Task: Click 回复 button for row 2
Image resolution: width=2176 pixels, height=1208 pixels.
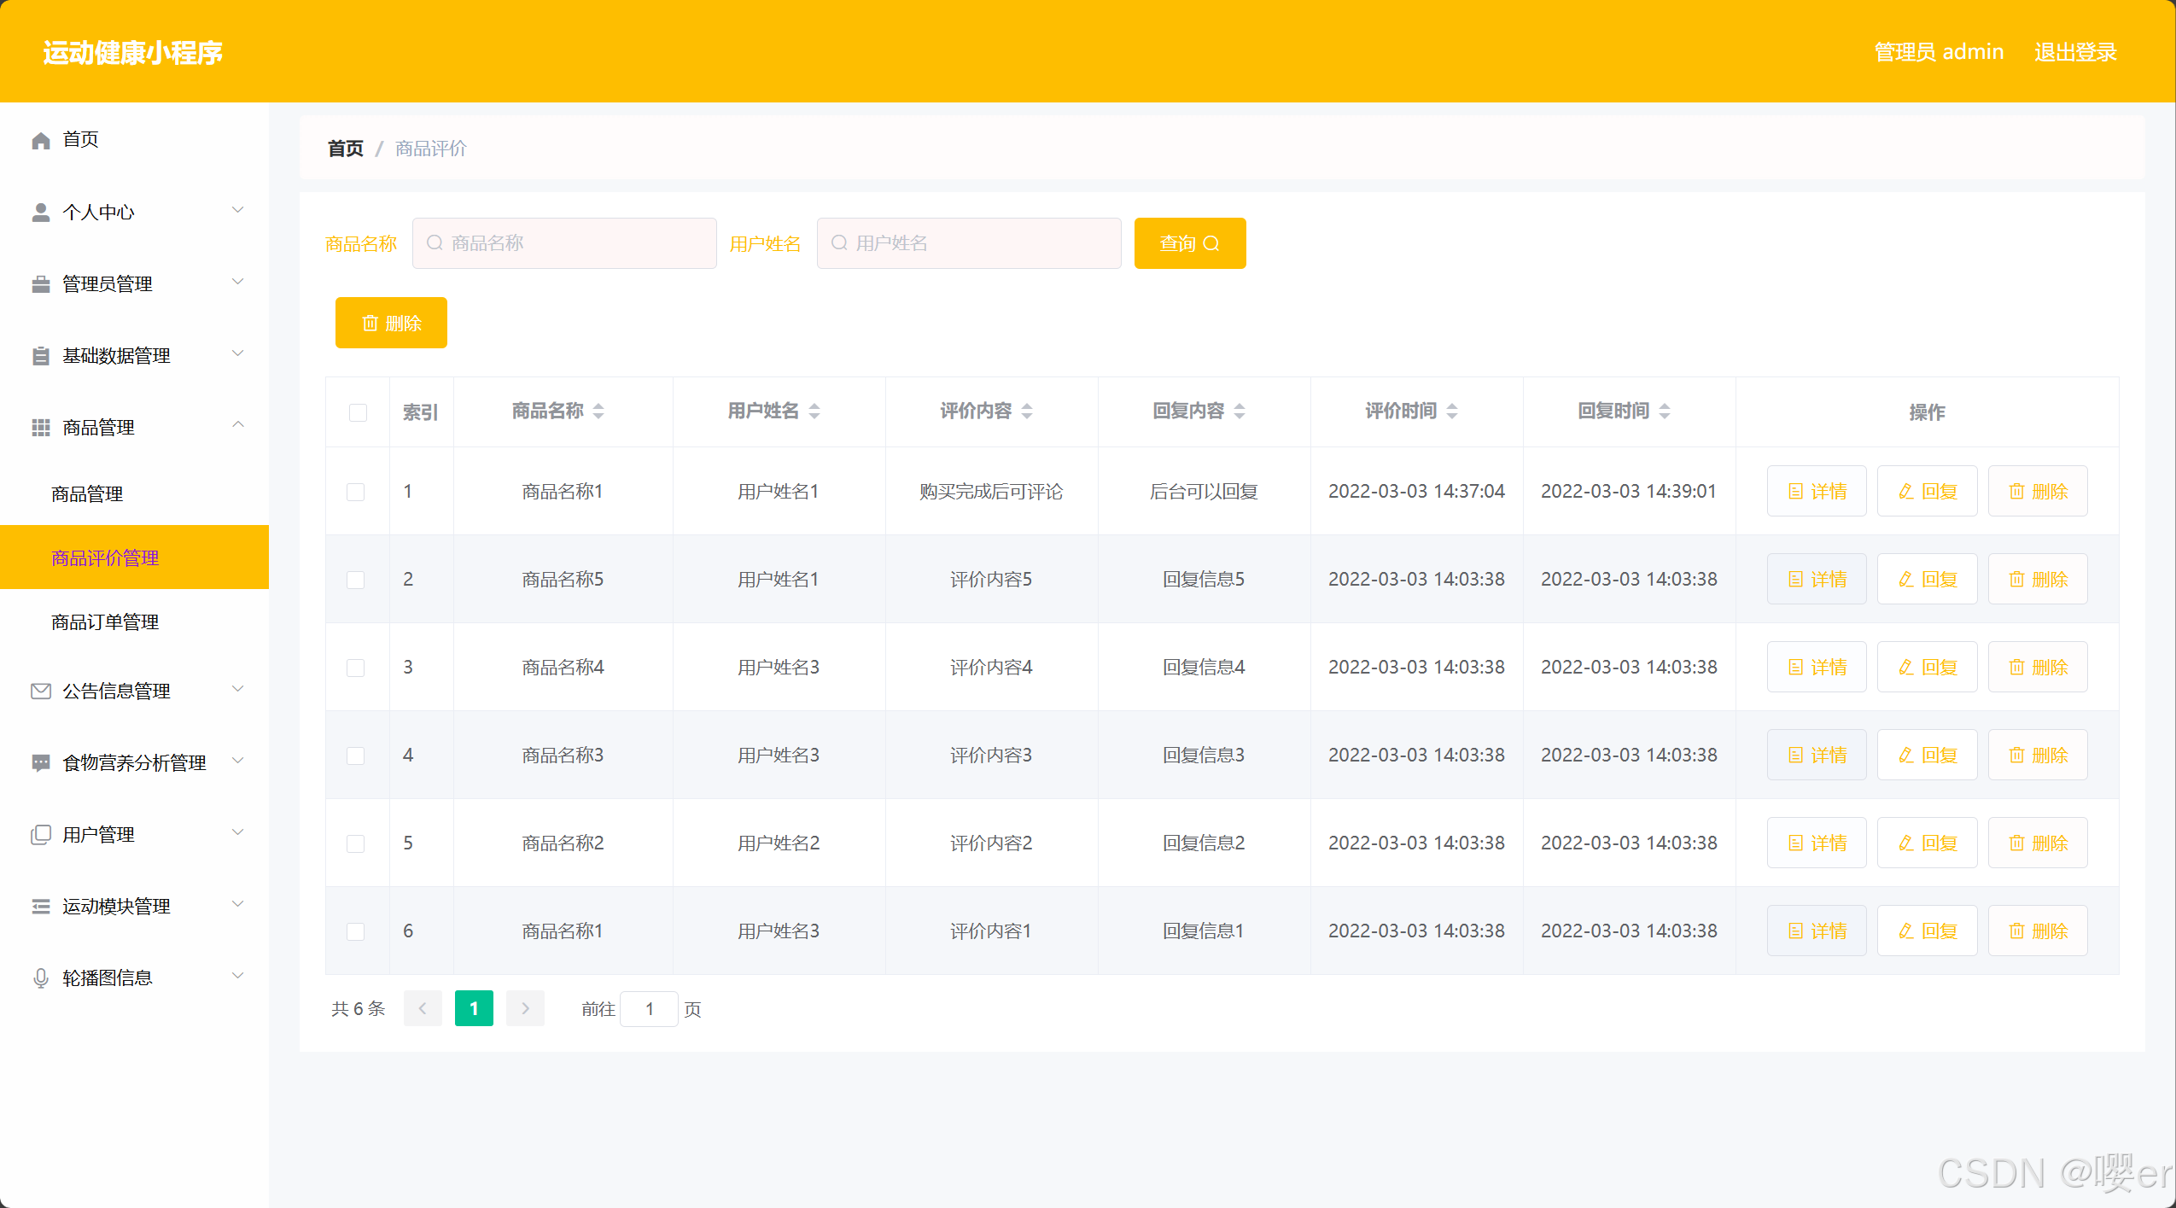Action: 1927,580
